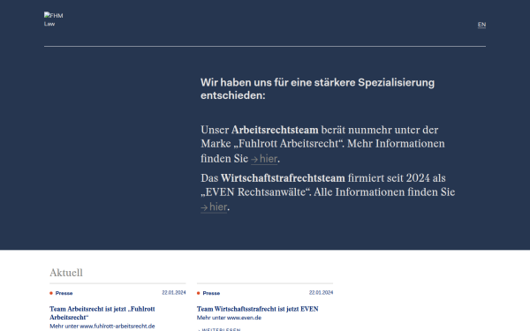Click the bold word 'Arbeitsrechtsteam'
This screenshot has height=331, width=530.
coord(275,130)
